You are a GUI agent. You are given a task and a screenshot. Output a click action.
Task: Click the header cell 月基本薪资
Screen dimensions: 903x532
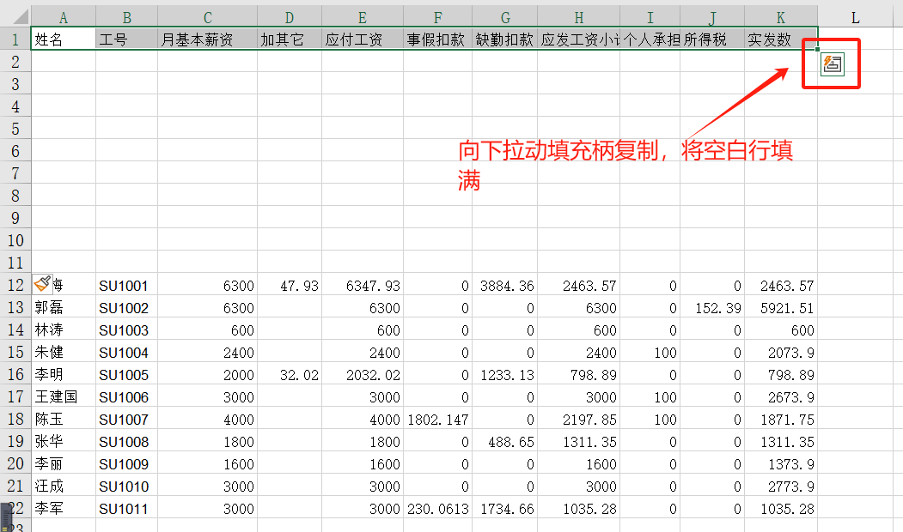click(x=207, y=39)
